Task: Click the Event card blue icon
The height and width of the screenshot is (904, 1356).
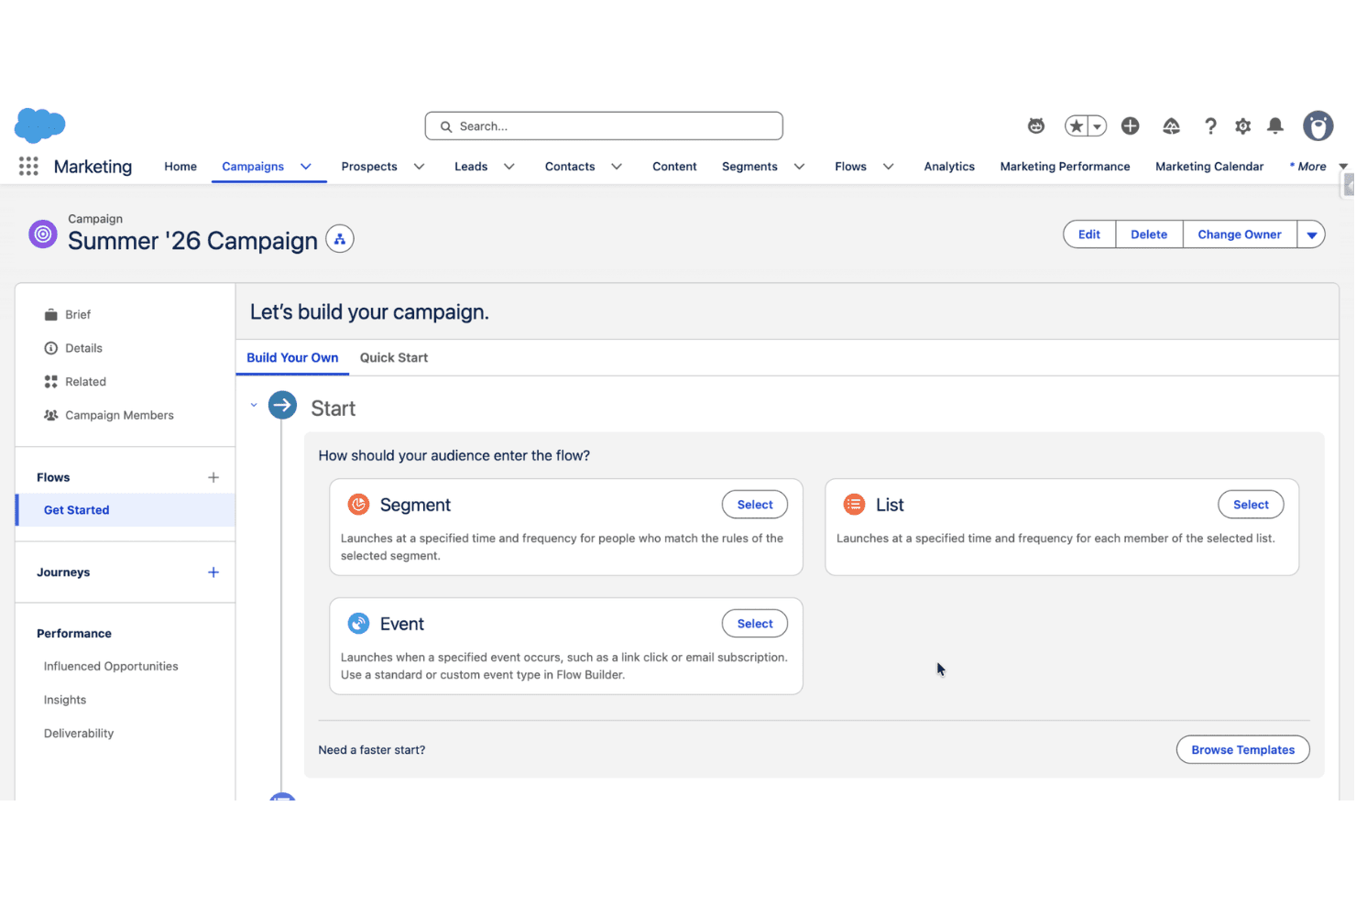Action: (x=358, y=624)
